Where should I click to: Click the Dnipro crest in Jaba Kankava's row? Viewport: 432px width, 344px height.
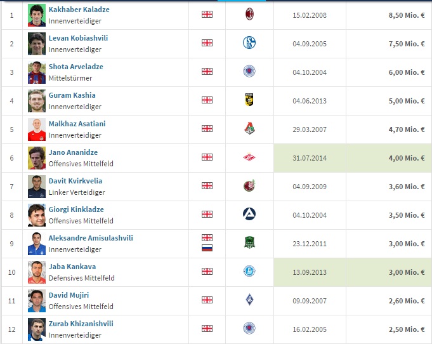249,271
